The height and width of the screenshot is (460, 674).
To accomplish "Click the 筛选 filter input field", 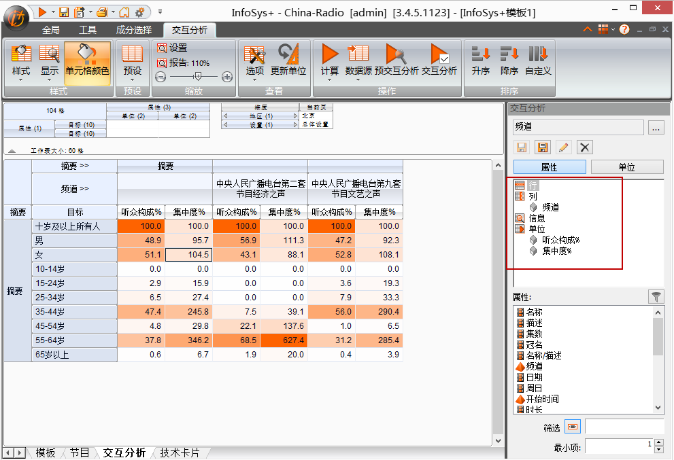I will pyautogui.click(x=624, y=427).
